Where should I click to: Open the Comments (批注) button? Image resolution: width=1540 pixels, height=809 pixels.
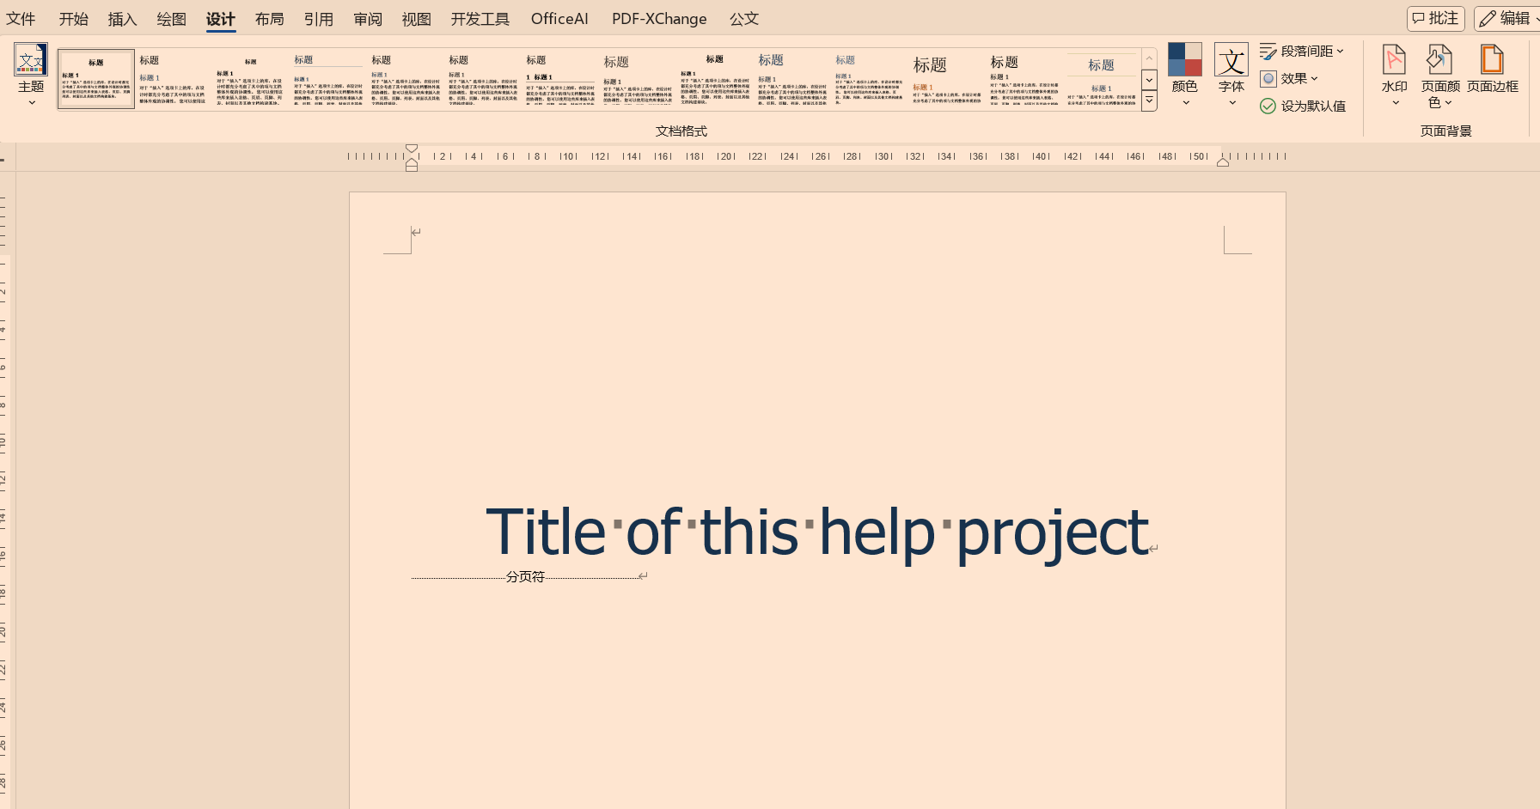coord(1435,18)
